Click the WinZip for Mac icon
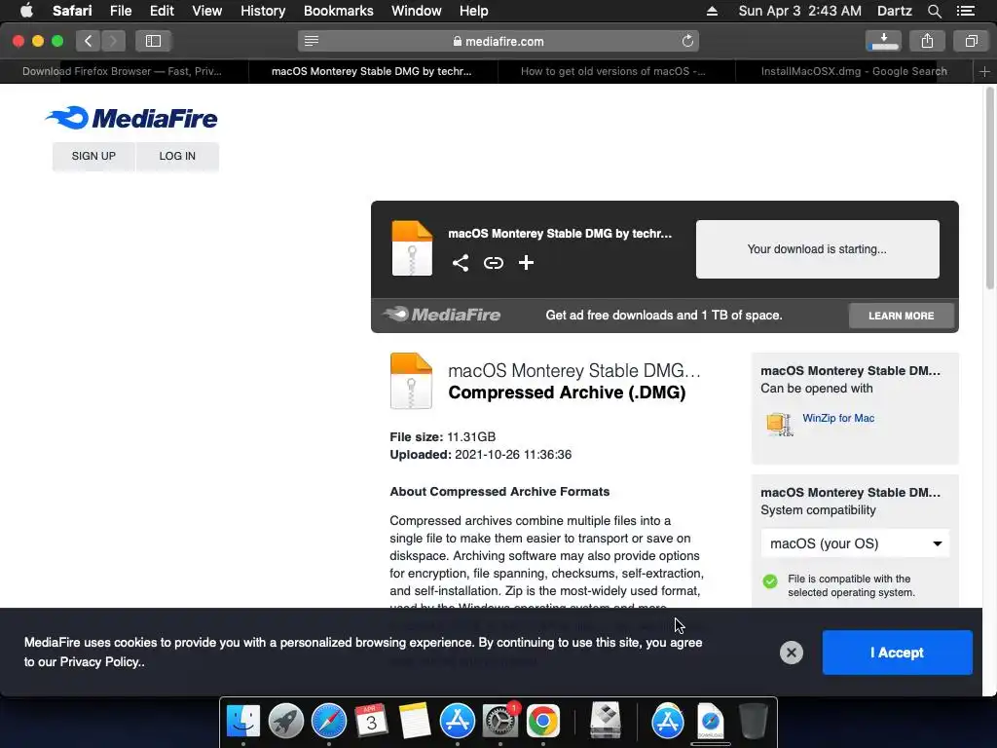Viewport: 997px width, 748px height. [780, 424]
